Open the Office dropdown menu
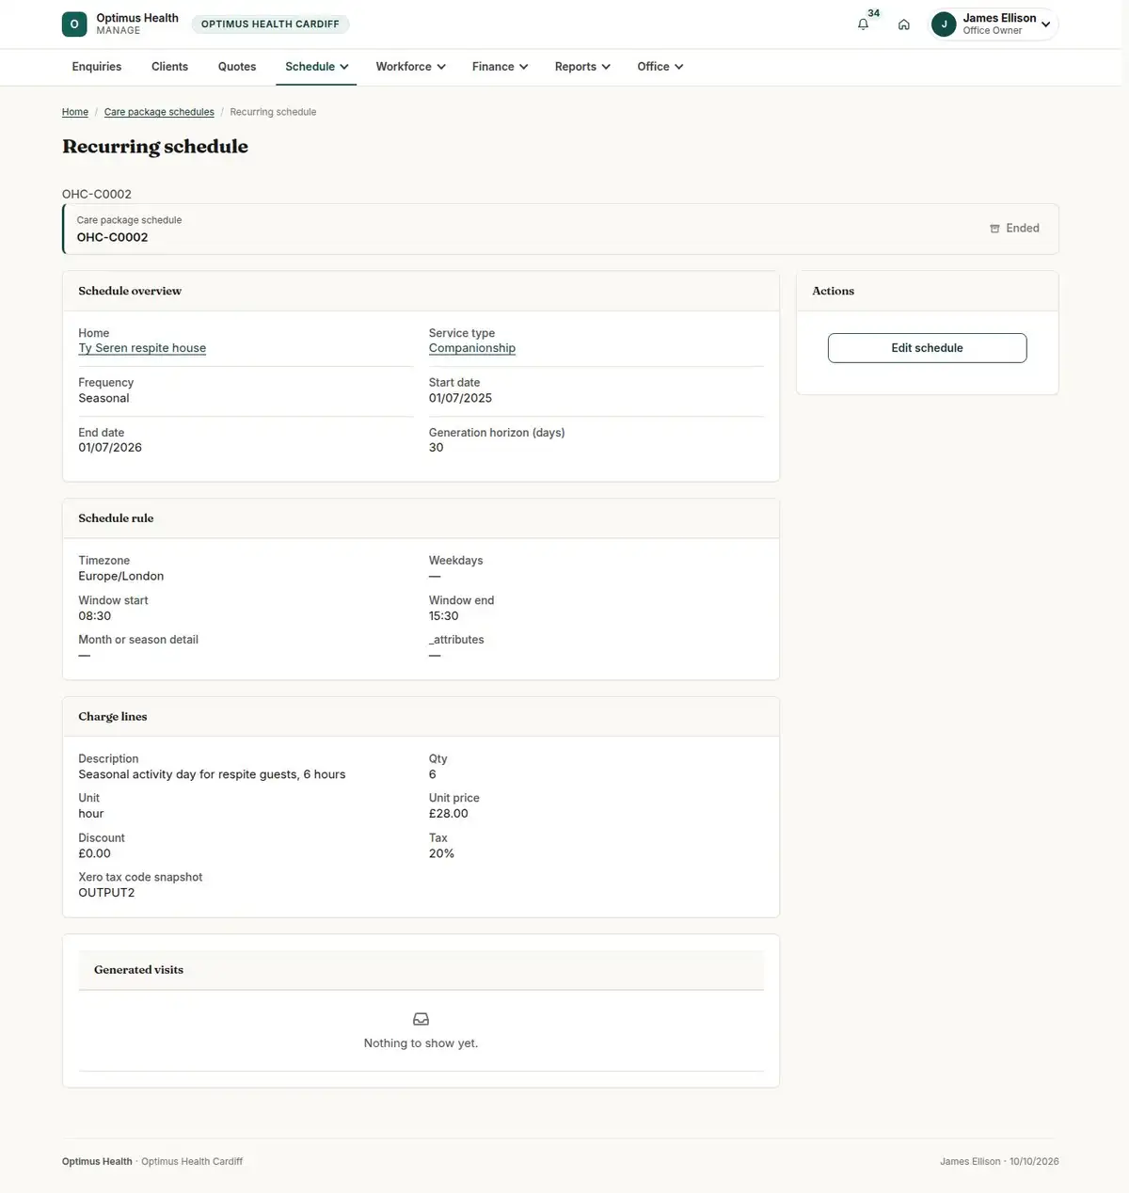 [x=660, y=67]
